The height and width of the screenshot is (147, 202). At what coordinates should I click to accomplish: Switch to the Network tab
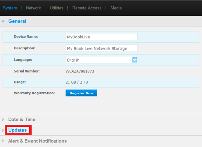coord(33,8)
